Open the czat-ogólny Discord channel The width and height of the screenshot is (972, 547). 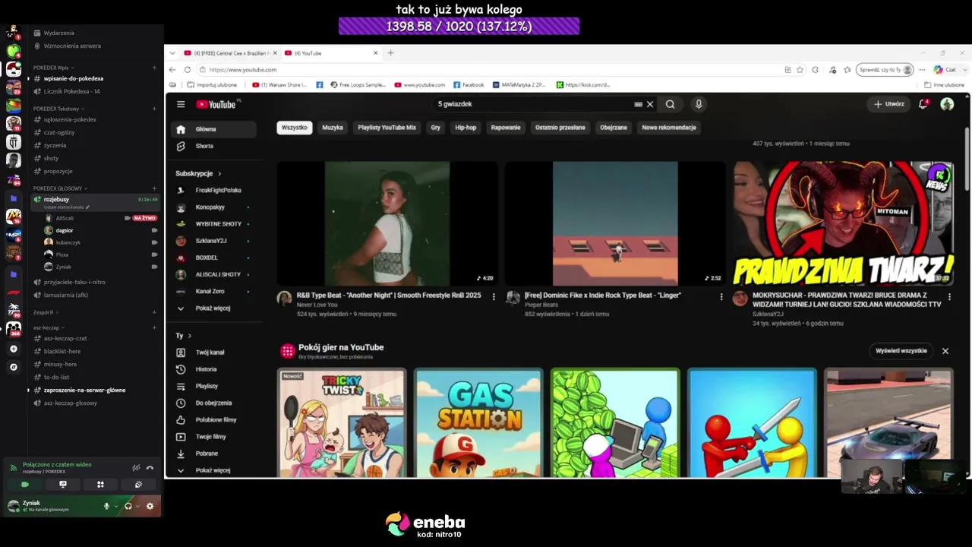(x=59, y=132)
